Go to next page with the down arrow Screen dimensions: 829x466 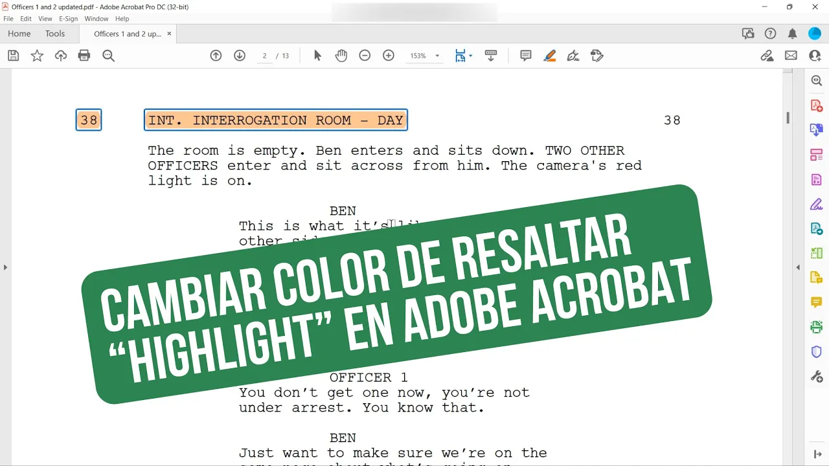coord(240,56)
